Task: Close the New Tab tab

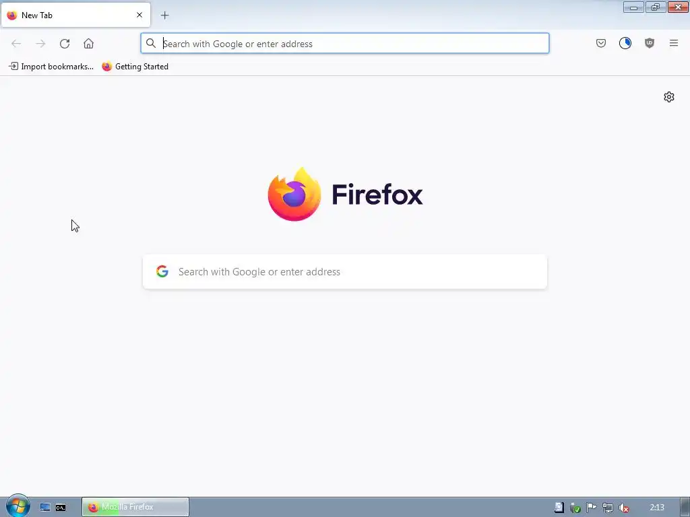Action: pyautogui.click(x=139, y=15)
